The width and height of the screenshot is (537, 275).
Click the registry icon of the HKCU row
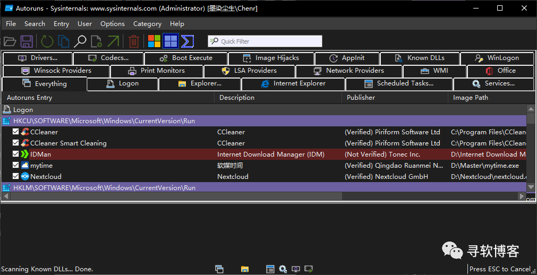pos(6,121)
